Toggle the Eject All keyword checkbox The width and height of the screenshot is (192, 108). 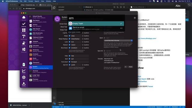coord(105,51)
